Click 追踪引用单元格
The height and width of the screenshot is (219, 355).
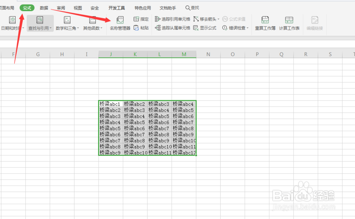(x=173, y=19)
